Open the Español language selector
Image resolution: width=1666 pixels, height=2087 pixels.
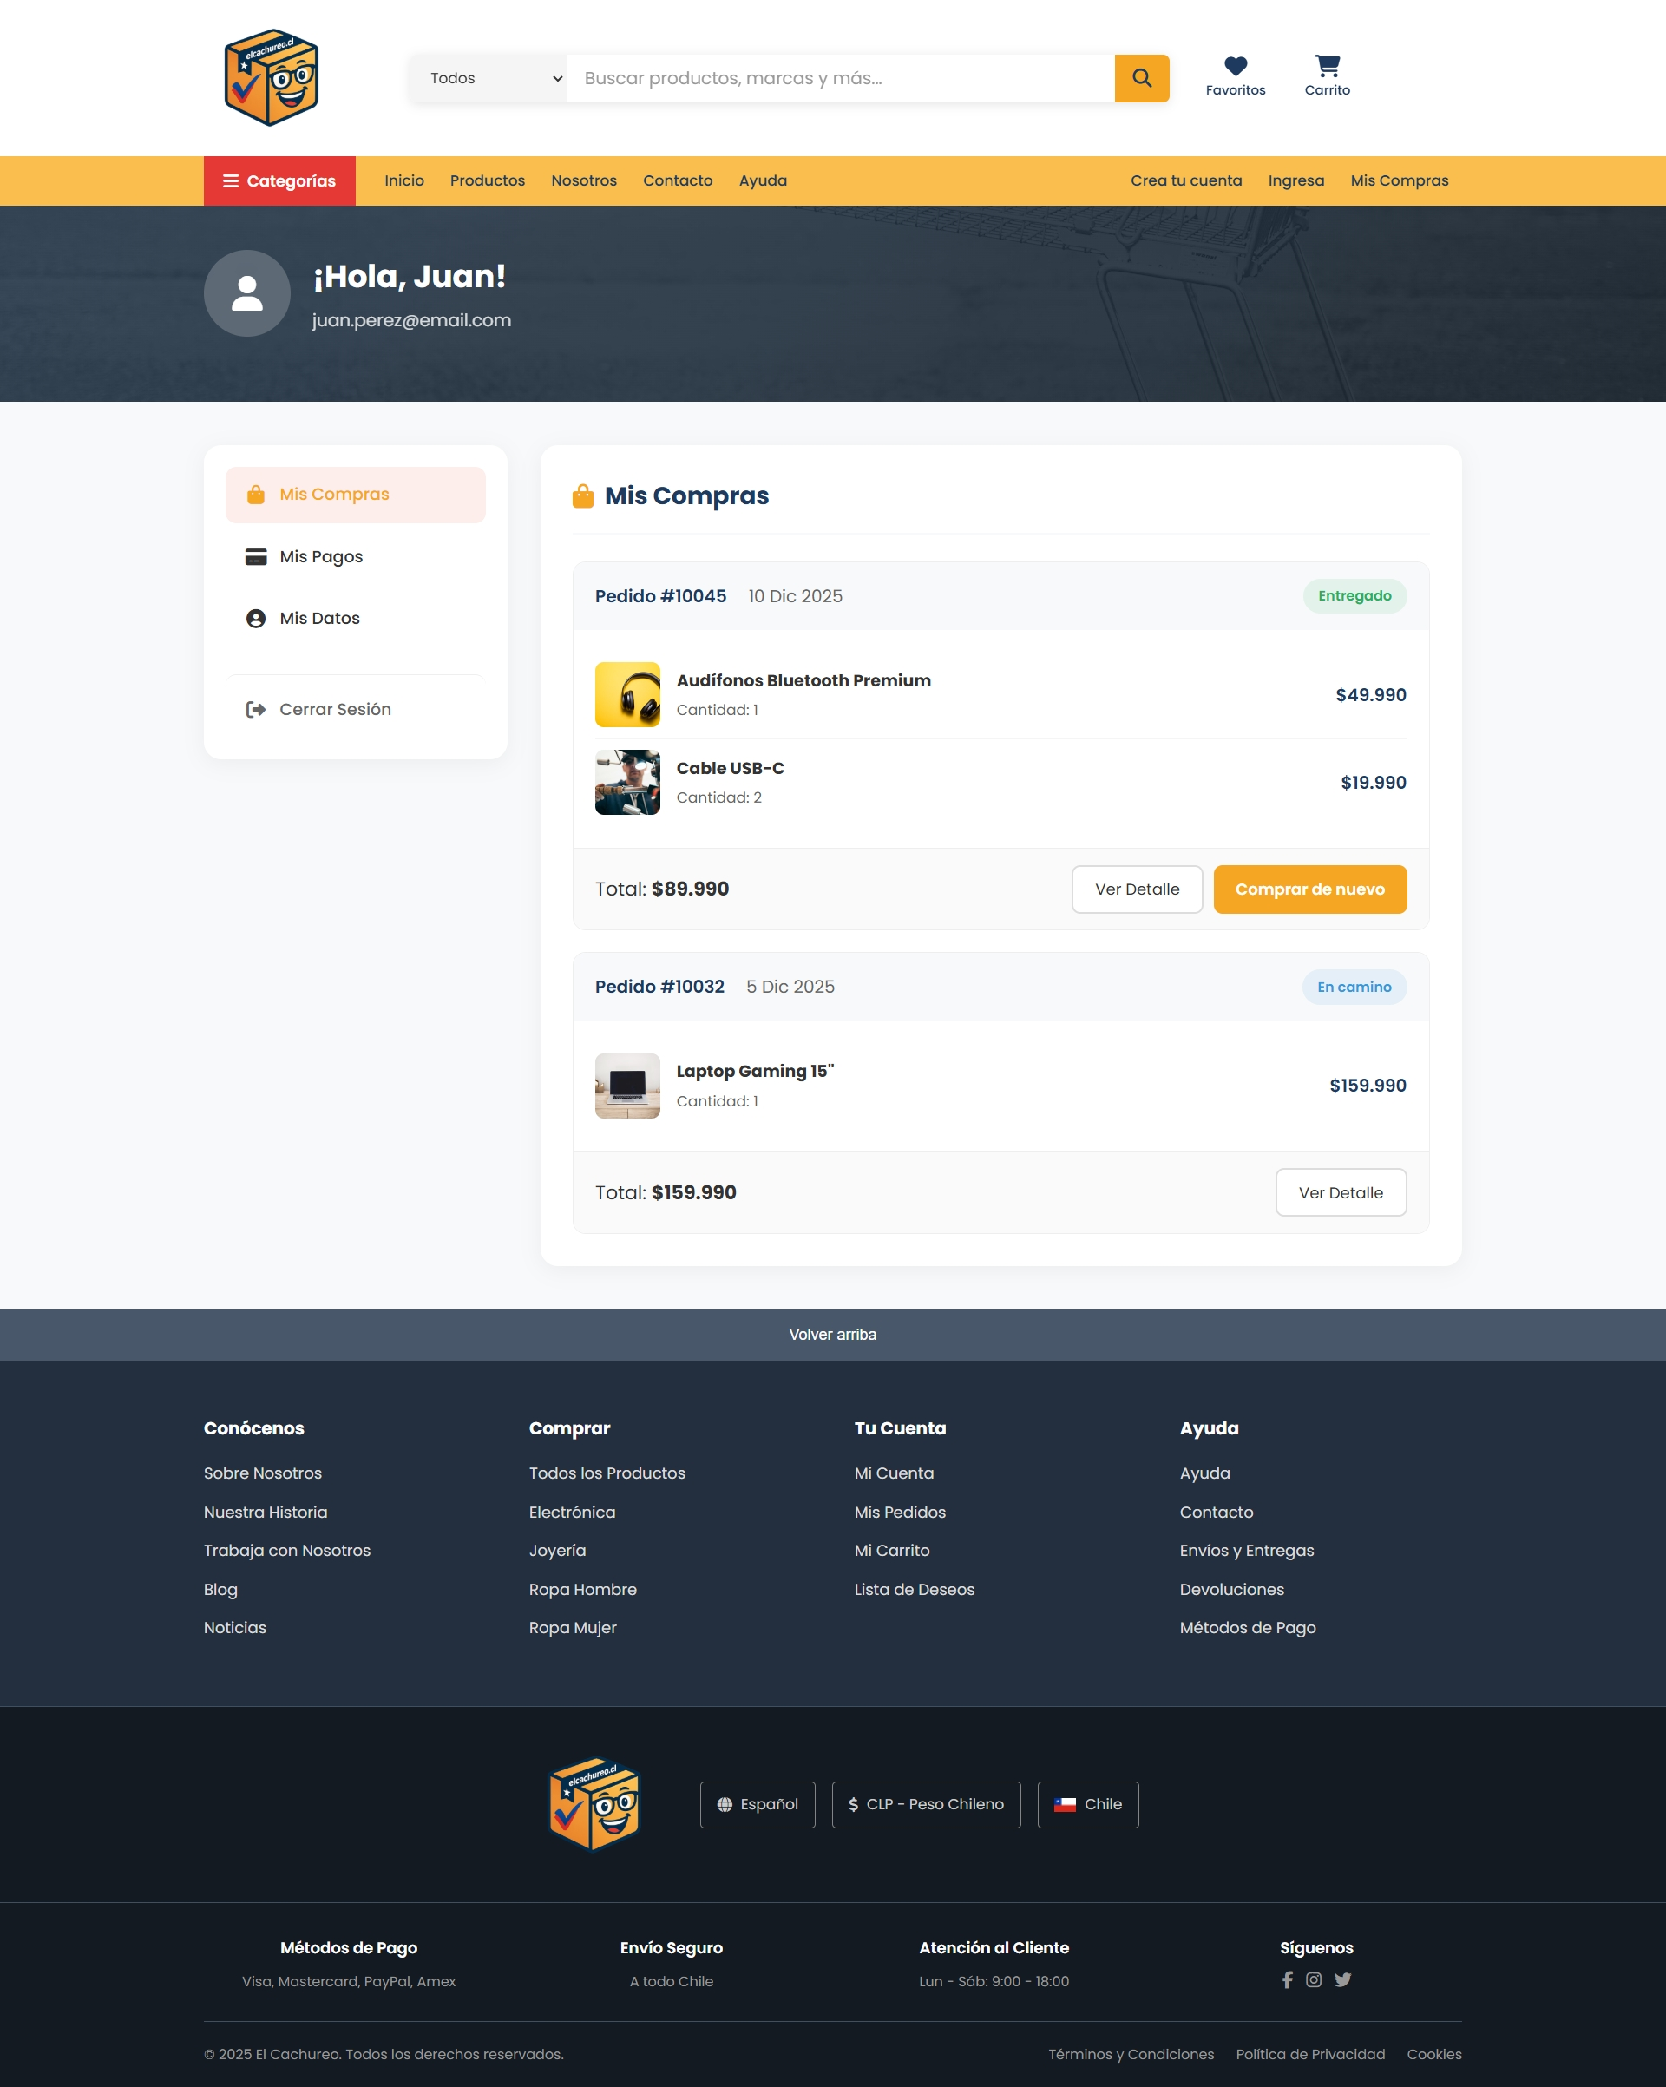pos(757,1804)
